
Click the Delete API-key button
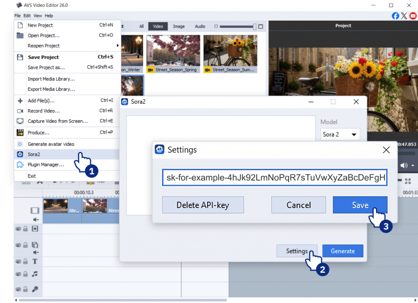coord(203,205)
